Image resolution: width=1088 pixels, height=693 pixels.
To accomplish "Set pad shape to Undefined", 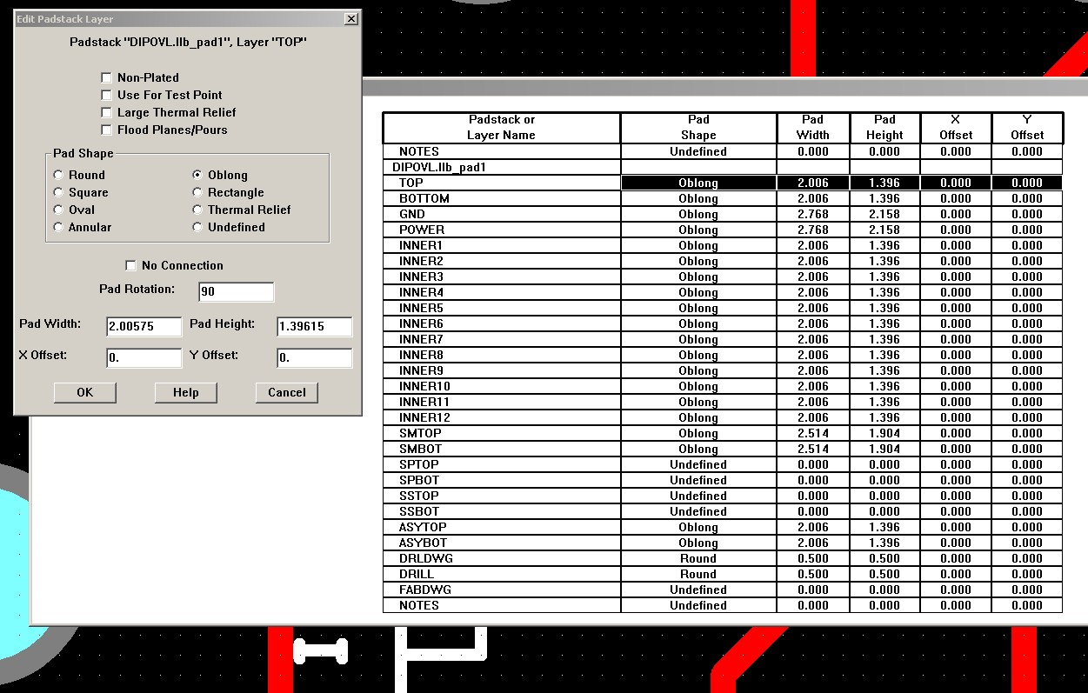I will pos(197,227).
